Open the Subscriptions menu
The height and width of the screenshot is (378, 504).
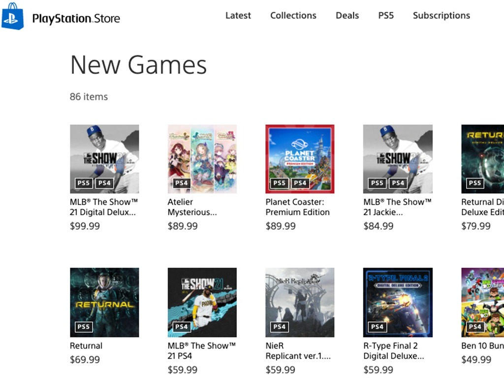[441, 15]
